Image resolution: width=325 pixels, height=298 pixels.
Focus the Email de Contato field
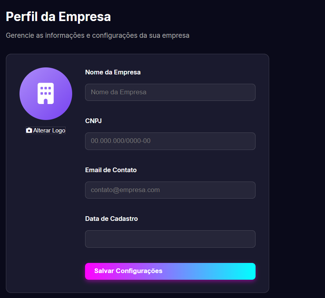pyautogui.click(x=170, y=190)
